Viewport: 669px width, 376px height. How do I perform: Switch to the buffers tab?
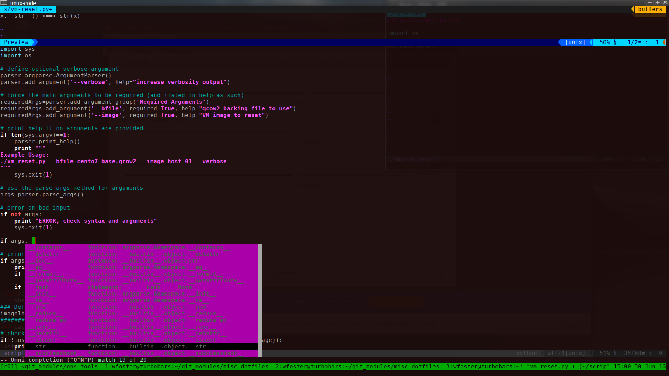(650, 9)
